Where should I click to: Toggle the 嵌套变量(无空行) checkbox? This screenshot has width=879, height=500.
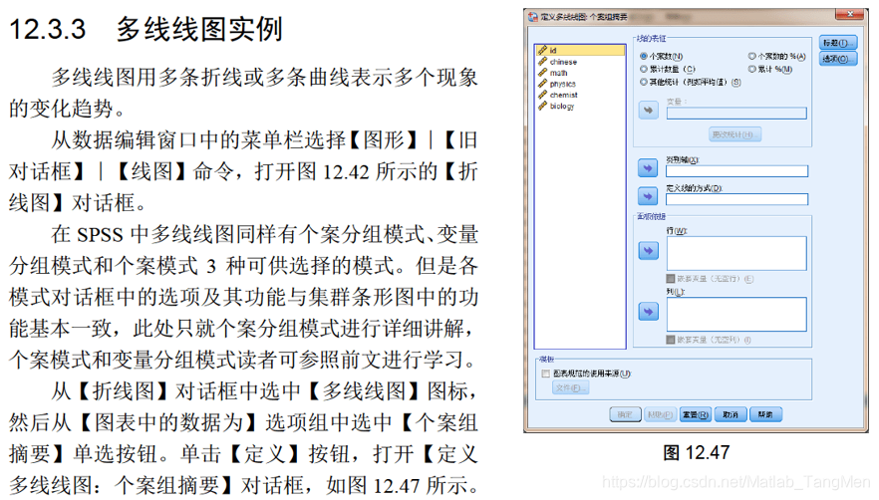click(x=671, y=279)
